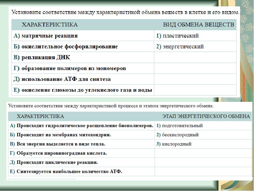Choose answer option "1) пластический"
Viewport: 254px width, 191px height.
pyautogui.click(x=177, y=36)
